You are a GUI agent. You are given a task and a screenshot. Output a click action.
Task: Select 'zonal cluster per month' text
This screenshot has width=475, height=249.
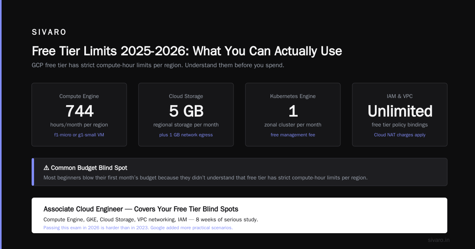(293, 125)
